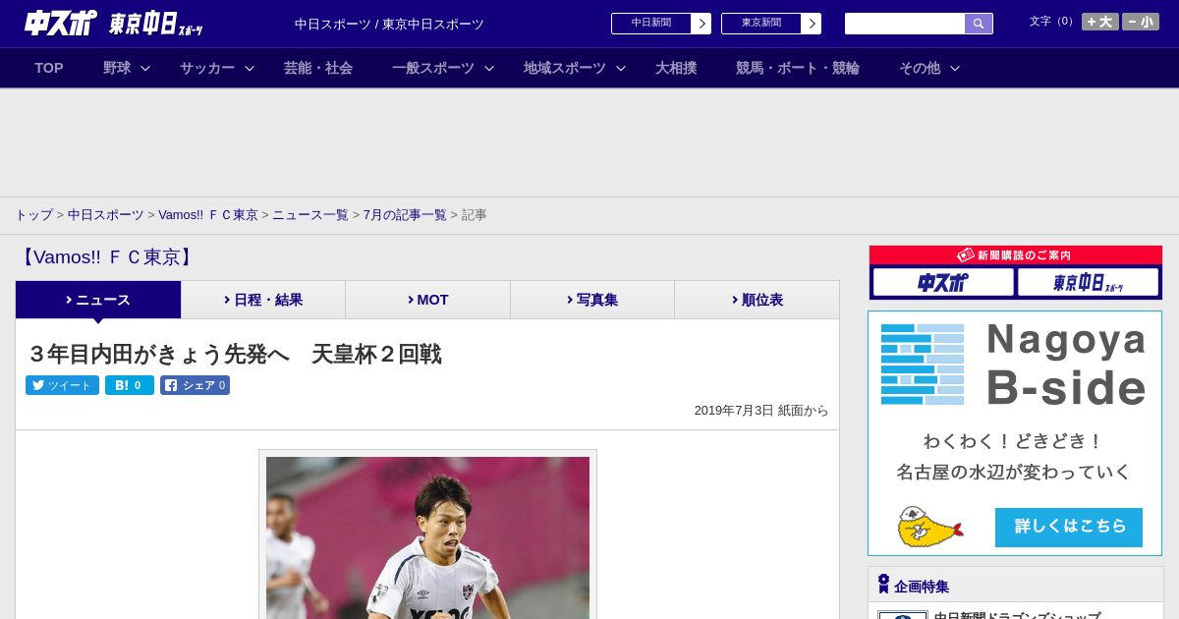Open 中日新聞 link button
This screenshot has height=619, width=1179.
pyautogui.click(x=651, y=24)
